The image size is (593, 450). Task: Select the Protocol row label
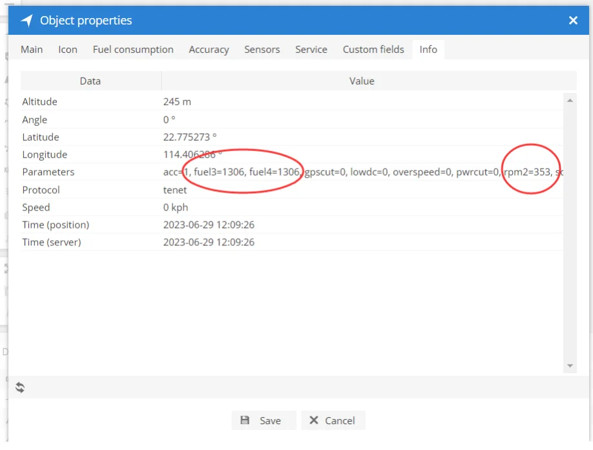click(x=41, y=190)
